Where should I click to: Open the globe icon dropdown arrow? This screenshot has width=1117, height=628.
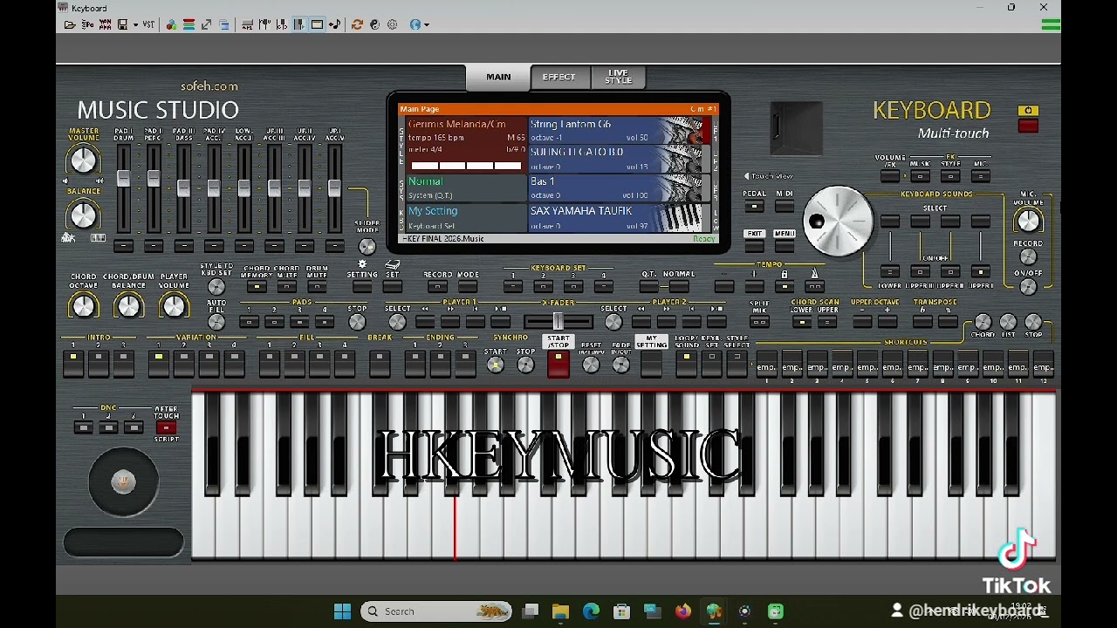[426, 24]
